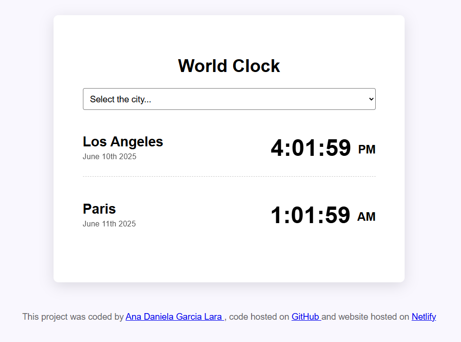Click the June 10th 2025 date text
461x342 pixels.
(109, 156)
